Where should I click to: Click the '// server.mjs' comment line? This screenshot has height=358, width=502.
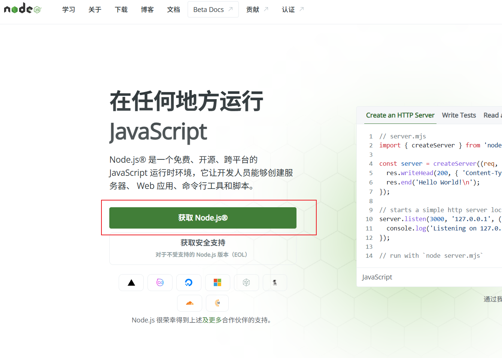(x=402, y=136)
